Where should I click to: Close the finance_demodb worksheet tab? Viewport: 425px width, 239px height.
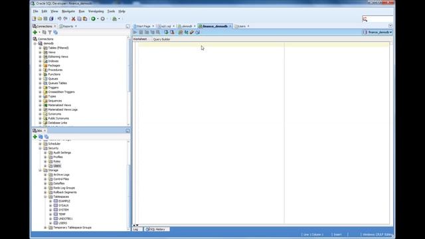click(x=230, y=27)
